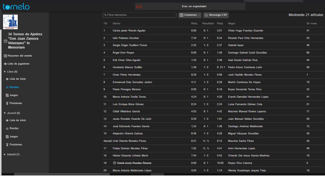Click the Juegos chessboard icon under Libre

pos(7,95)
